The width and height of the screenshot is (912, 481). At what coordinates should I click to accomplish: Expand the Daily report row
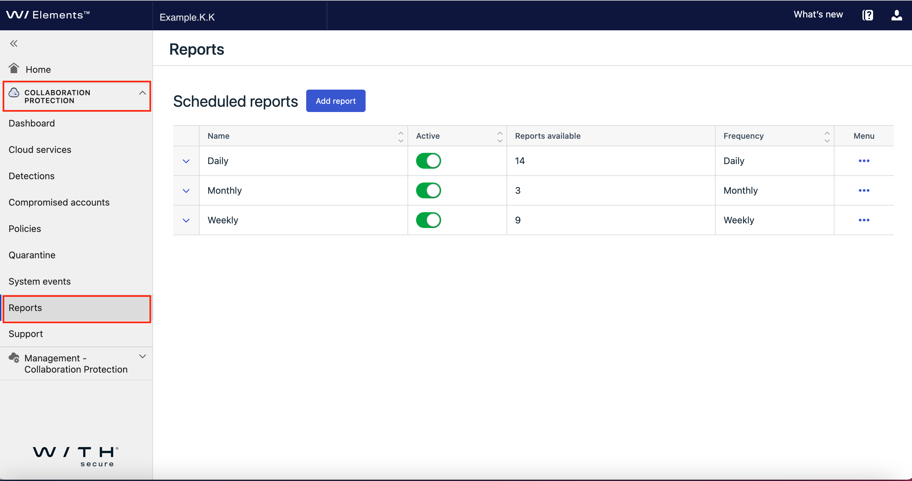pos(186,161)
